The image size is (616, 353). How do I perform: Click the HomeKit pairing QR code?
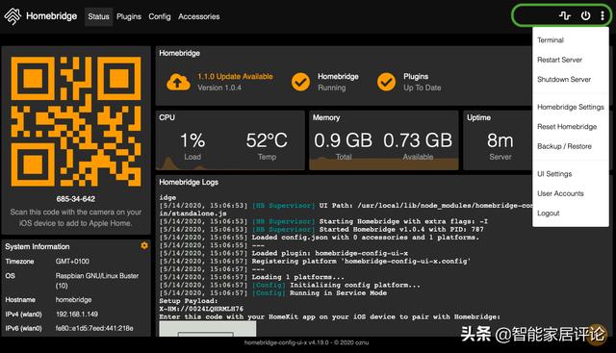tap(76, 121)
